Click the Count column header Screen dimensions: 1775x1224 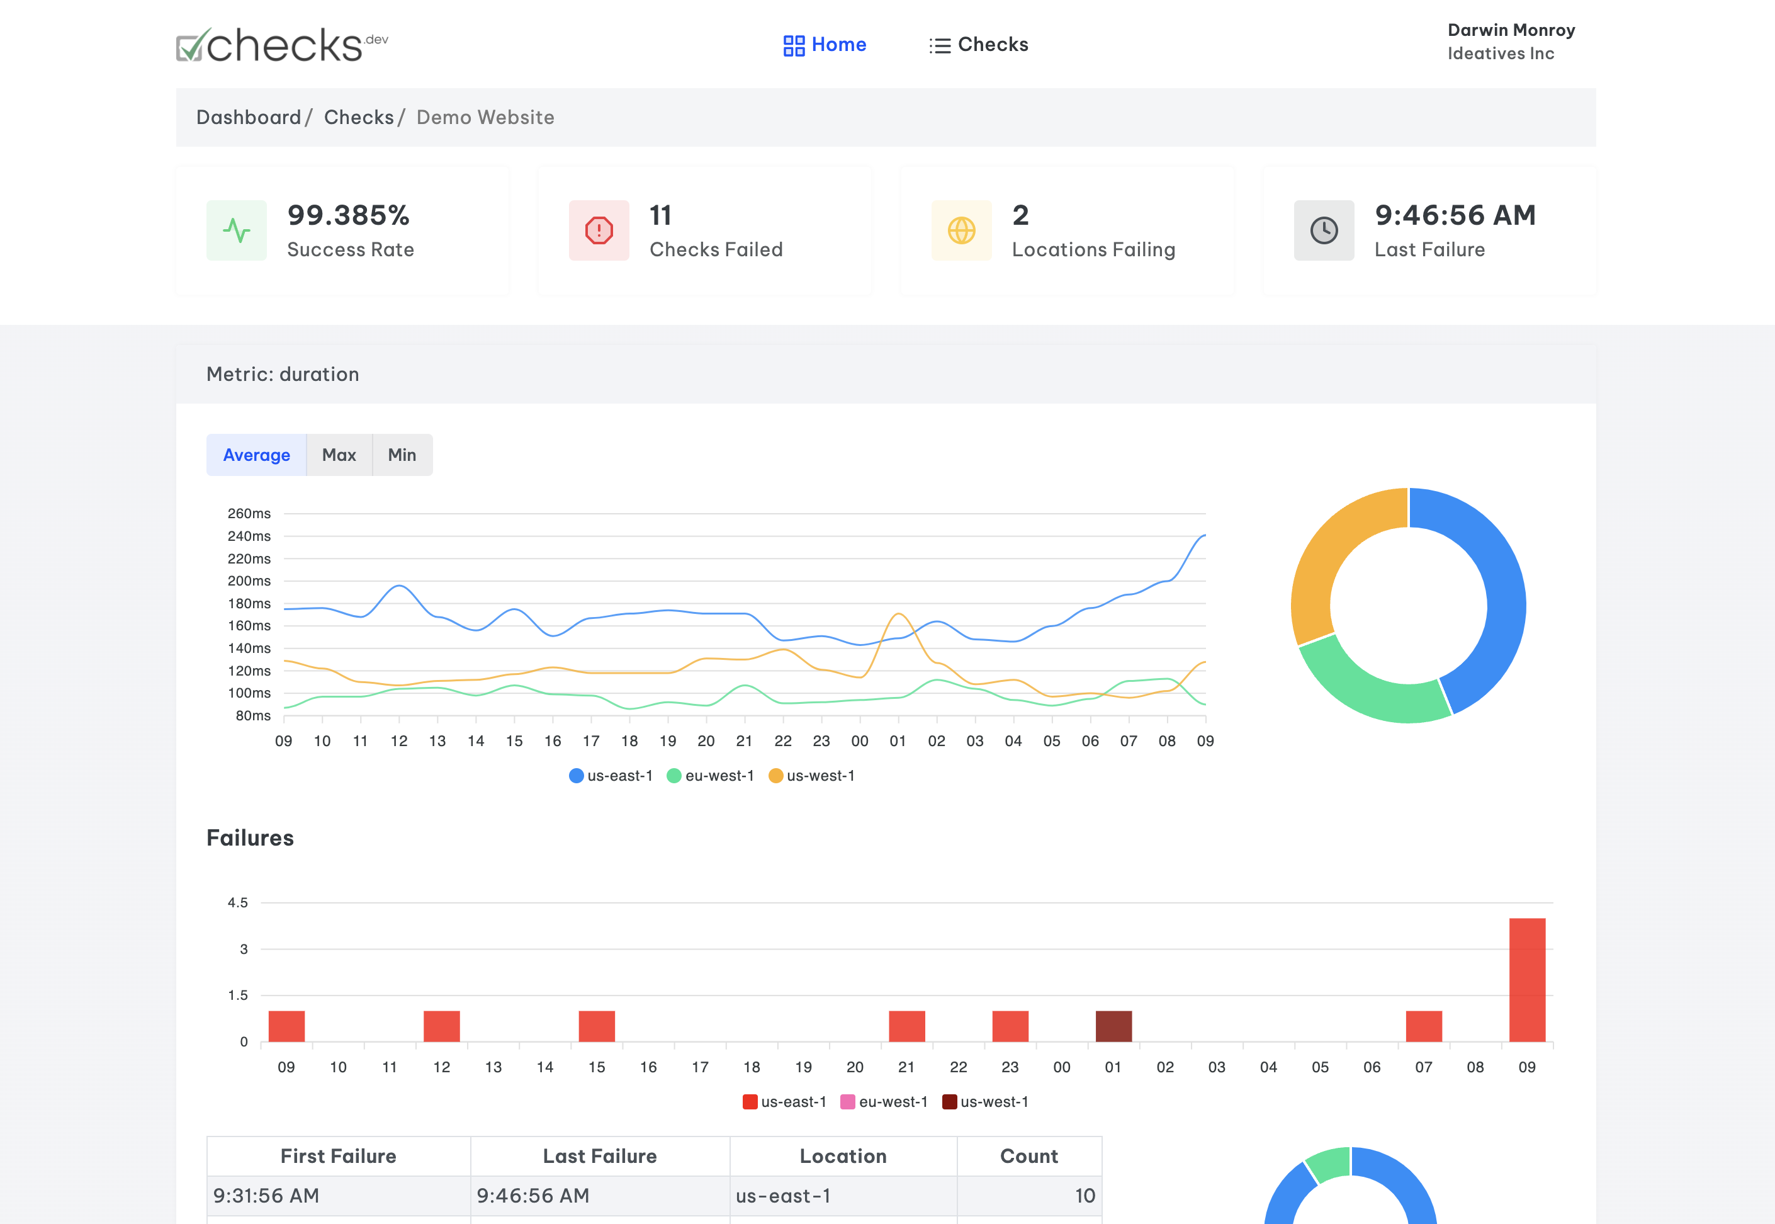[1029, 1156]
